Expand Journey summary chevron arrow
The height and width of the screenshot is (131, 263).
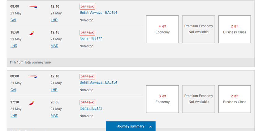pos(151,126)
